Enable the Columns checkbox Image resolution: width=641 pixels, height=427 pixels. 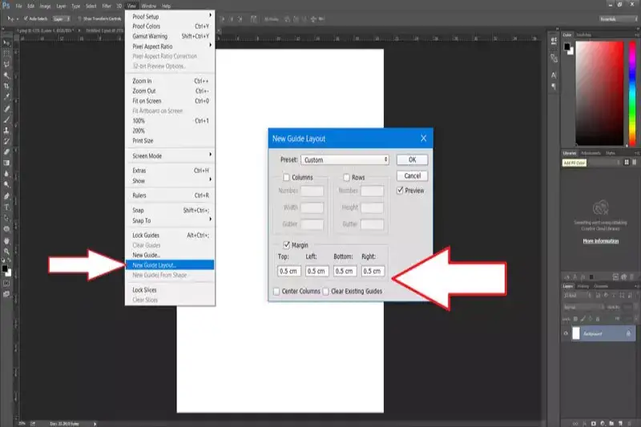pos(286,177)
